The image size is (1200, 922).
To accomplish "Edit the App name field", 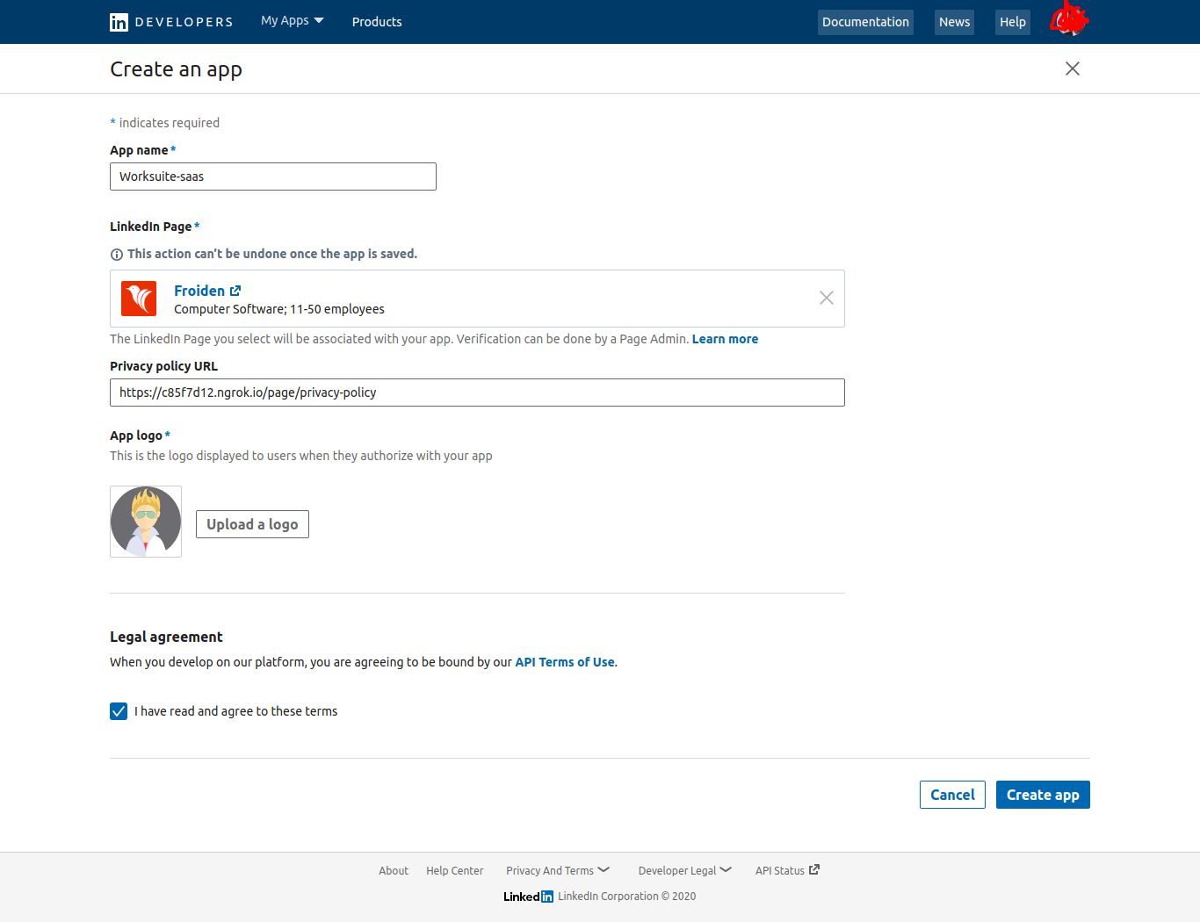I will tap(273, 176).
